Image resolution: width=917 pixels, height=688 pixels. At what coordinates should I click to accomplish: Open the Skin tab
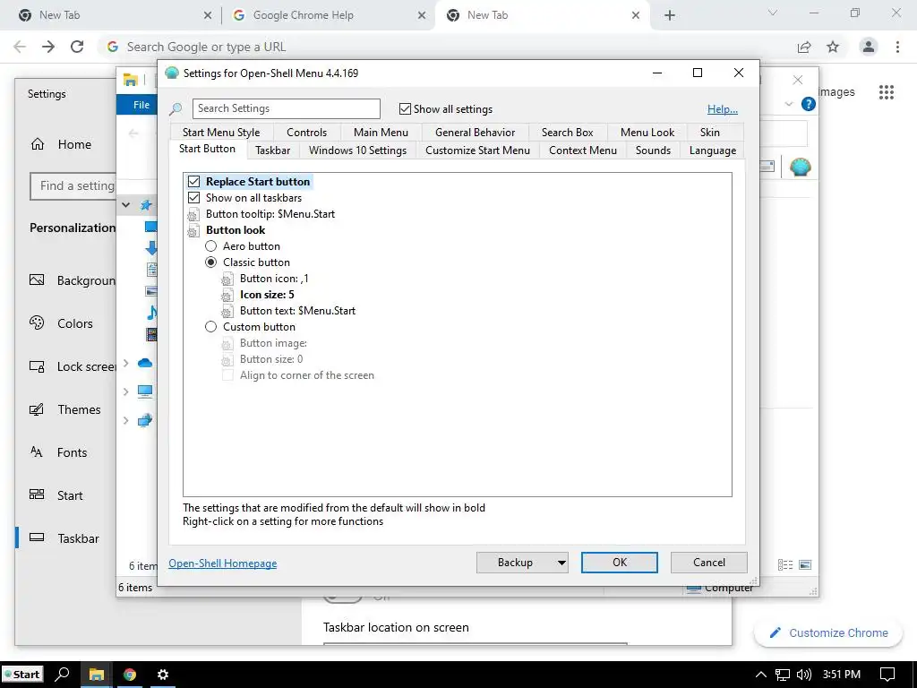click(x=710, y=133)
